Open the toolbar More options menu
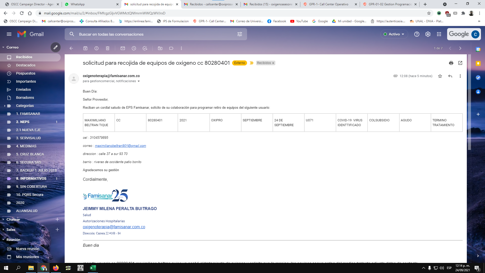This screenshot has height=273, width=485. pyautogui.click(x=181, y=48)
